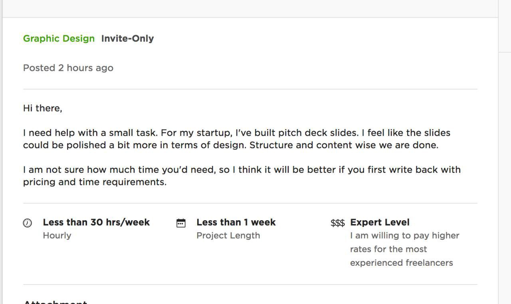Click the Posted 2 hours ago timestamp
The height and width of the screenshot is (304, 511).
[x=68, y=68]
